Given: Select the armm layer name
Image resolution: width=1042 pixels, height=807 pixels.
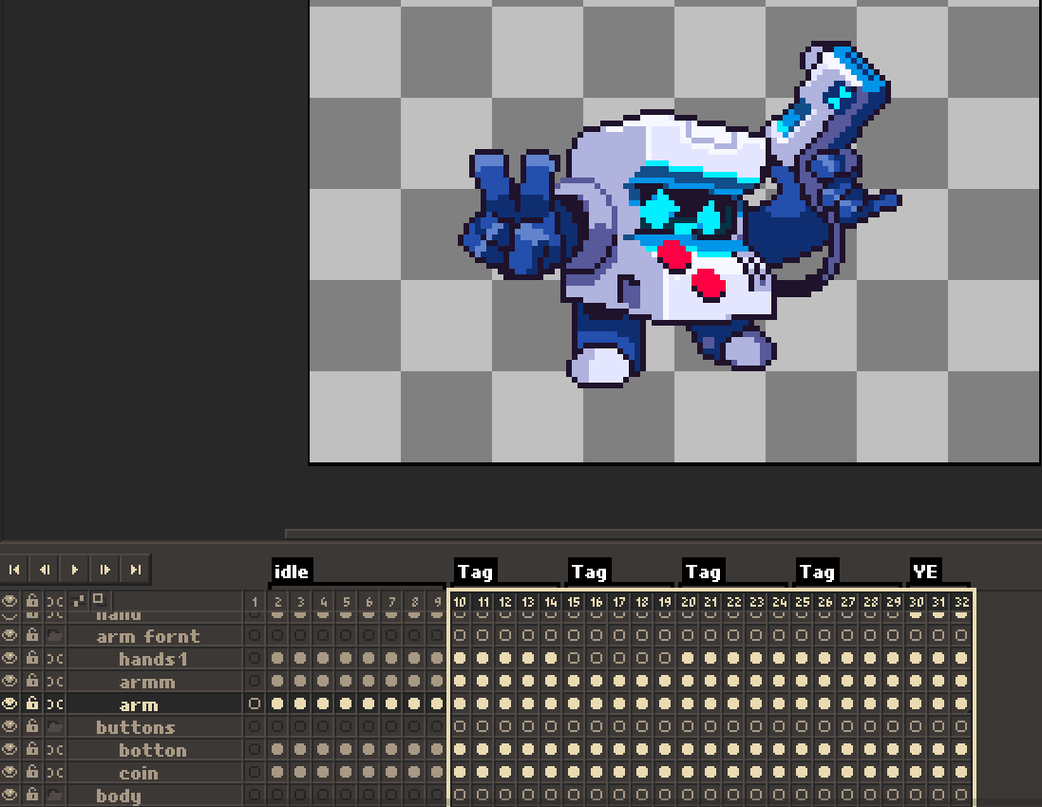Looking at the screenshot, I should pos(147,682).
